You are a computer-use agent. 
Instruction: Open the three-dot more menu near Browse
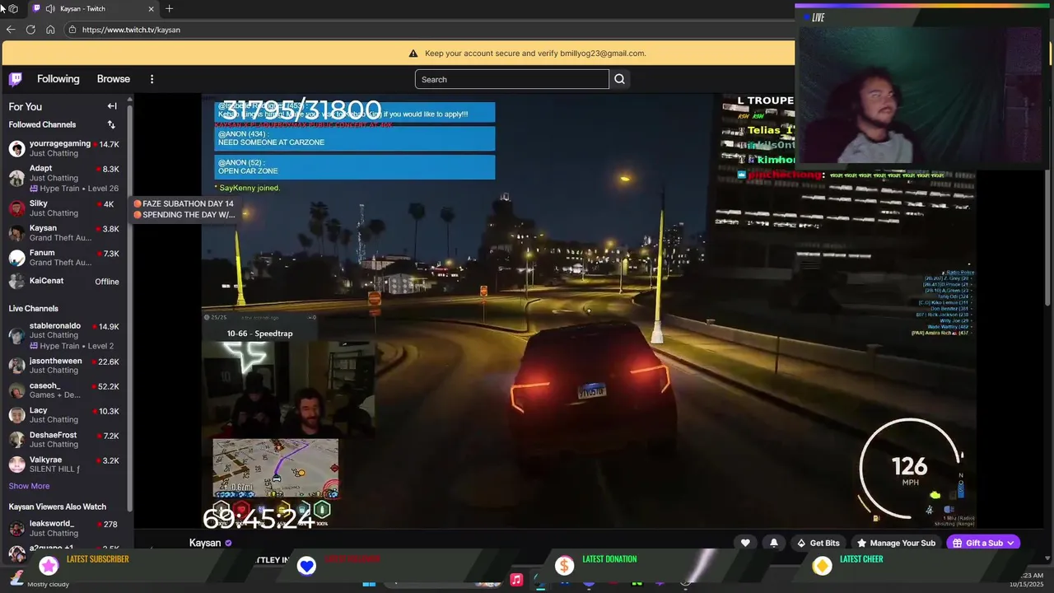[152, 79]
